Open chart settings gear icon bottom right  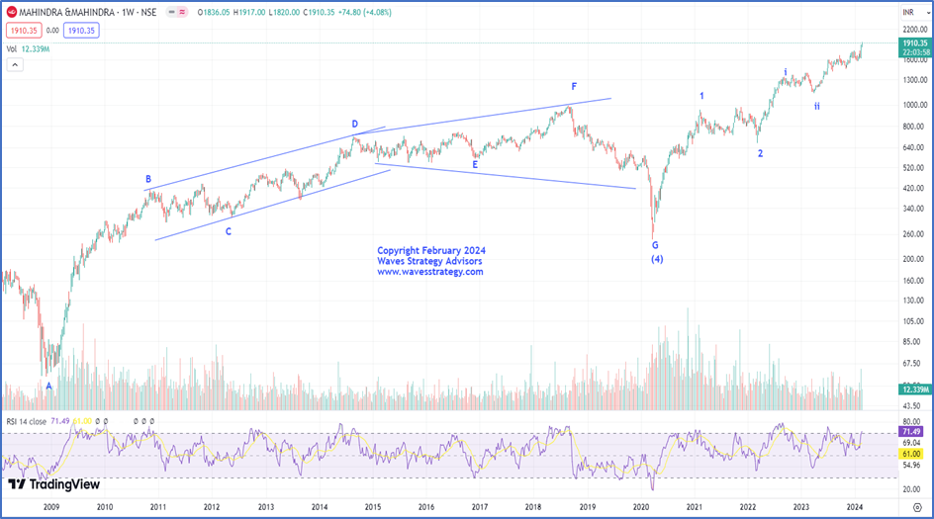coord(917,507)
